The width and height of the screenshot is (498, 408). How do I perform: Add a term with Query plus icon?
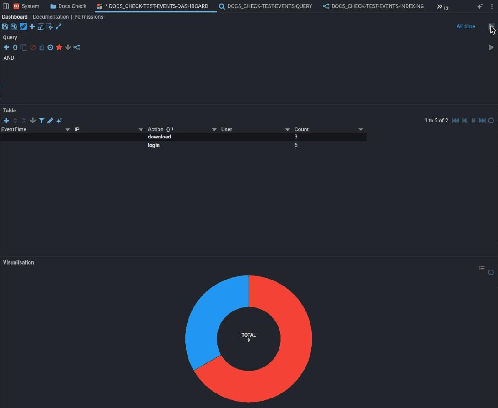tap(6, 47)
